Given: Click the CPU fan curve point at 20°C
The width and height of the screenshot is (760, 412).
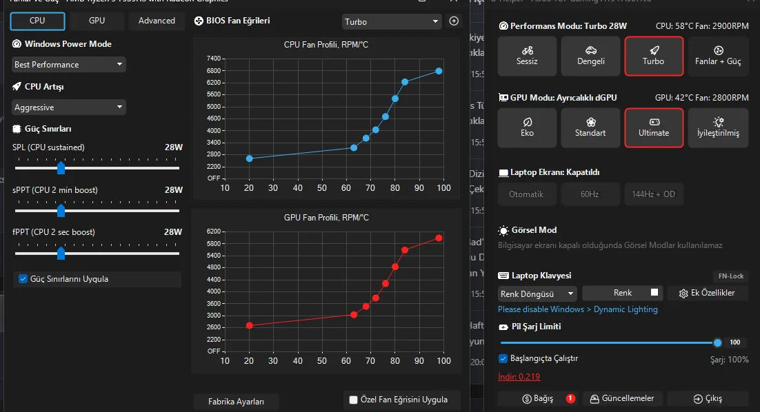Looking at the screenshot, I should (249, 158).
